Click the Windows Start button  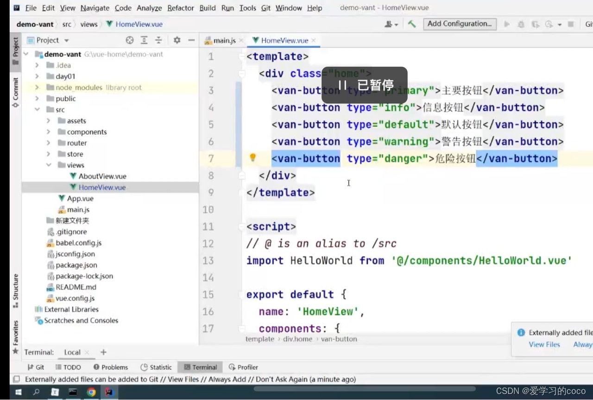(18, 392)
